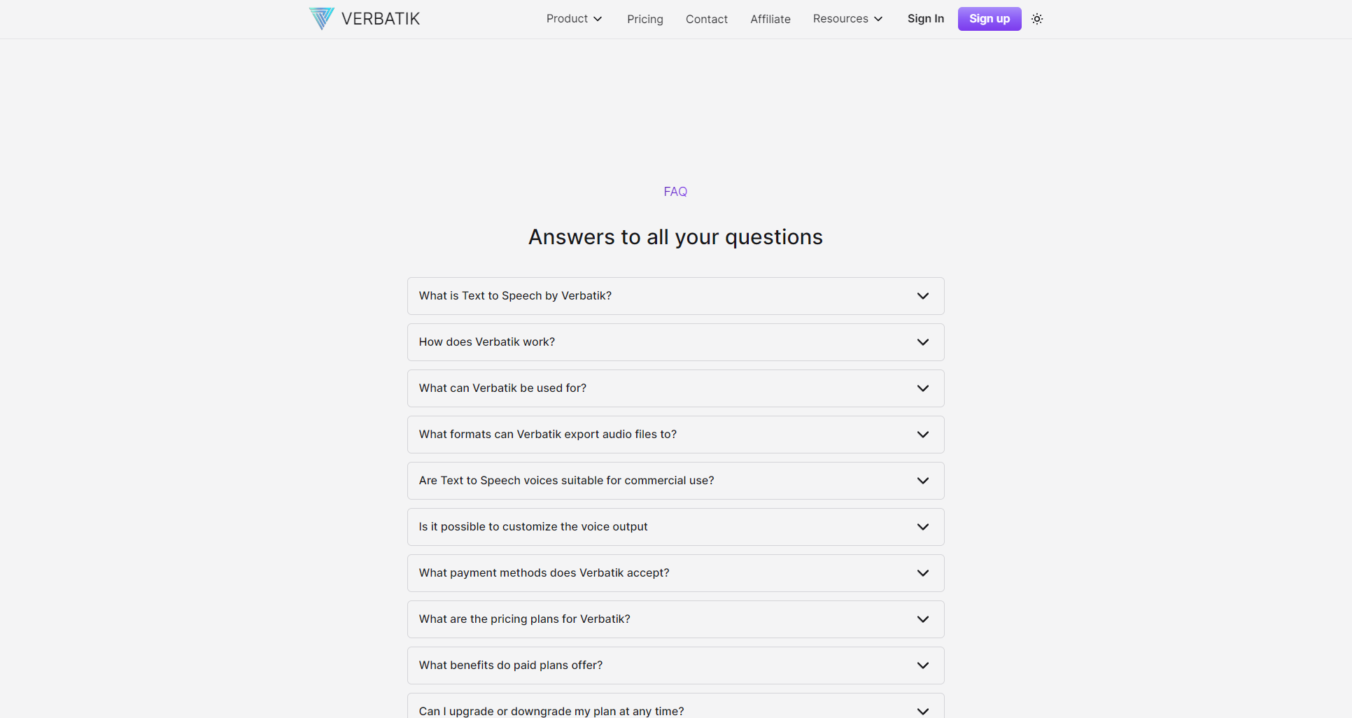Image resolution: width=1352 pixels, height=718 pixels.
Task: Click chevron next to customize voice output question
Action: (923, 527)
